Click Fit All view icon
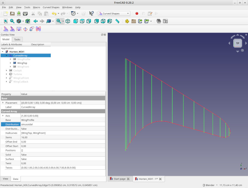248x188 pixels. 6,21
